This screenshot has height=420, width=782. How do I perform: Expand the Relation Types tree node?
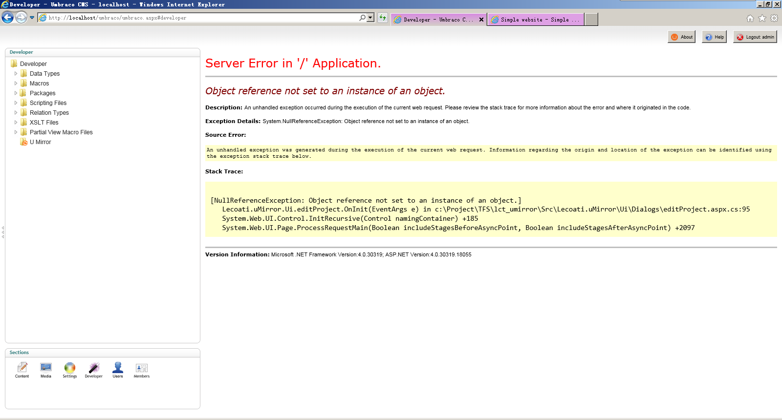16,113
